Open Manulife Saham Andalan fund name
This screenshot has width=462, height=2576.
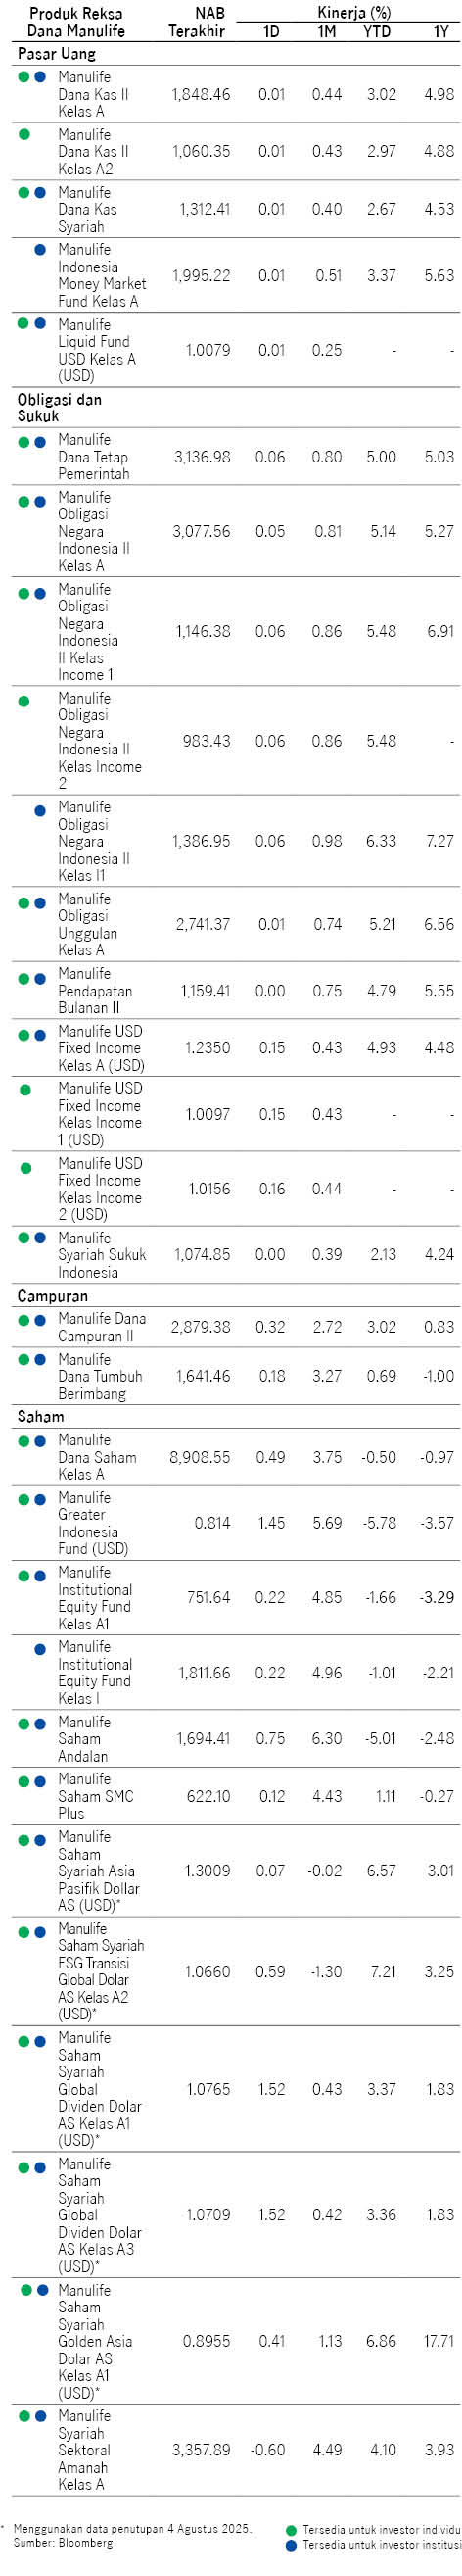point(84,1738)
